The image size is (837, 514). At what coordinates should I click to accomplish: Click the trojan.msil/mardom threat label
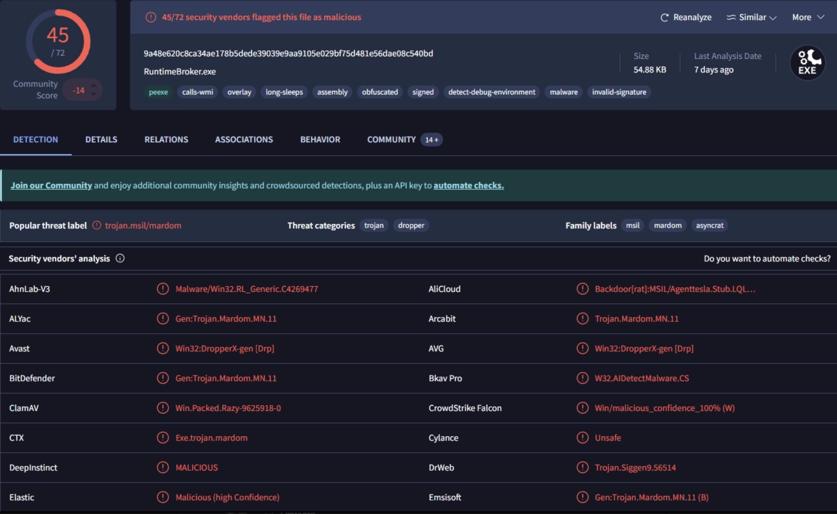pos(143,225)
